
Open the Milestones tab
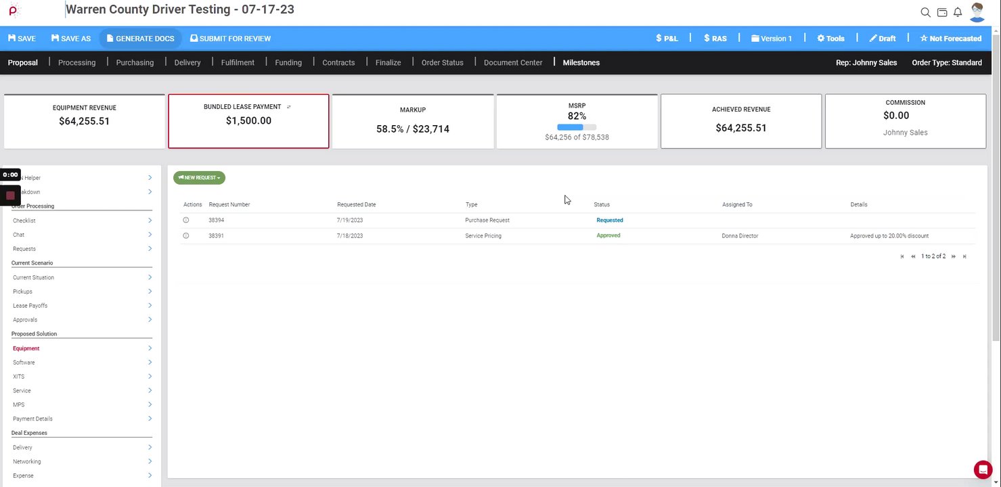pyautogui.click(x=581, y=62)
